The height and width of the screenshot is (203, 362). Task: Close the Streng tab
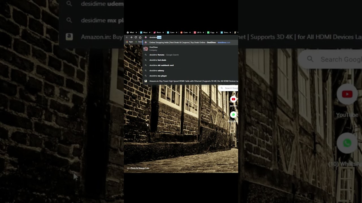[x=230, y=32]
